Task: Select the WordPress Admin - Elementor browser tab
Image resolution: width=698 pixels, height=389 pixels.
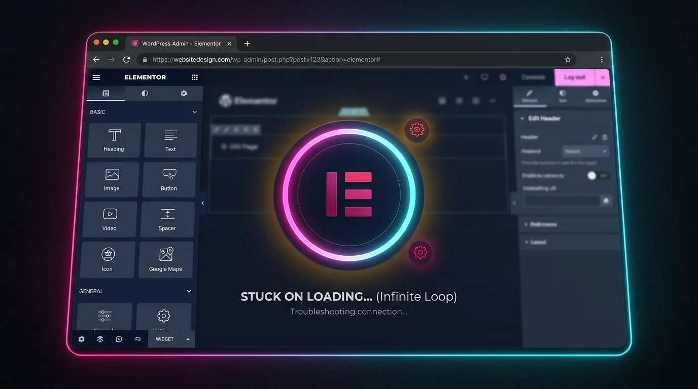Action: 182,44
